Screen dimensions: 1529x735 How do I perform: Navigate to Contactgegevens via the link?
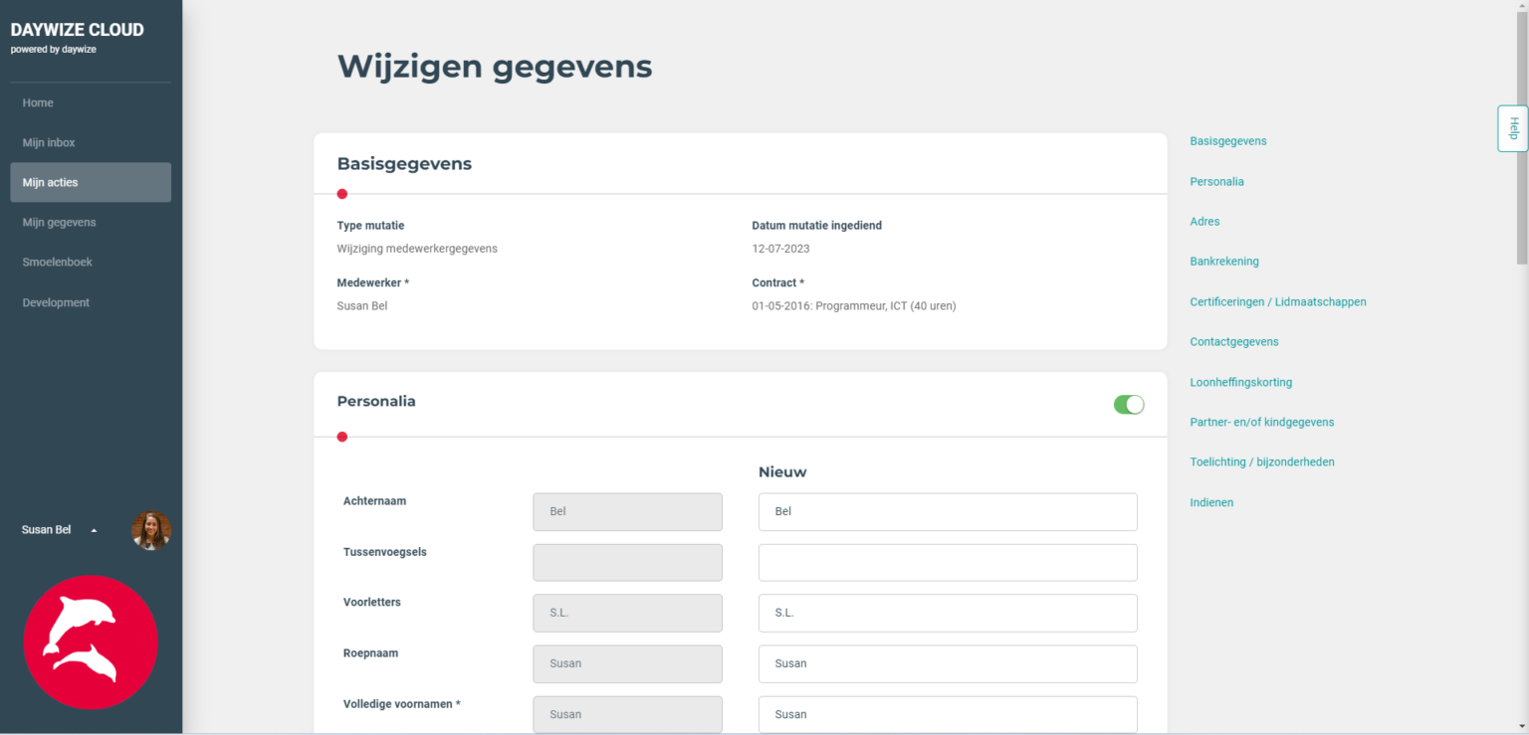pos(1234,341)
